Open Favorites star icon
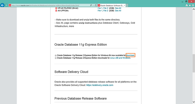The height and width of the screenshot is (104, 195). pyautogui.click(x=190, y=5)
